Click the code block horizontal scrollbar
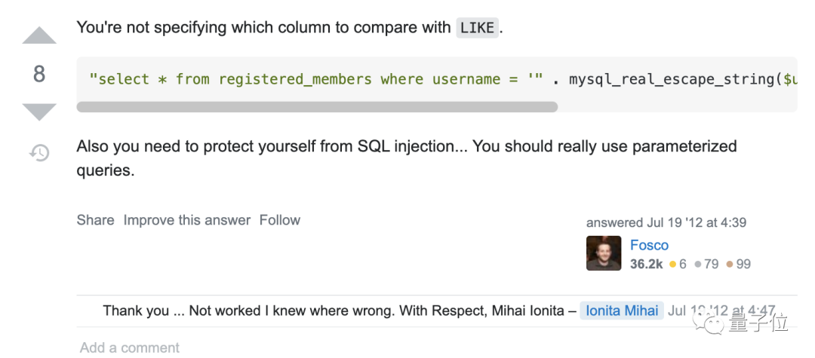Viewport: 815px width, 358px height. (x=317, y=107)
